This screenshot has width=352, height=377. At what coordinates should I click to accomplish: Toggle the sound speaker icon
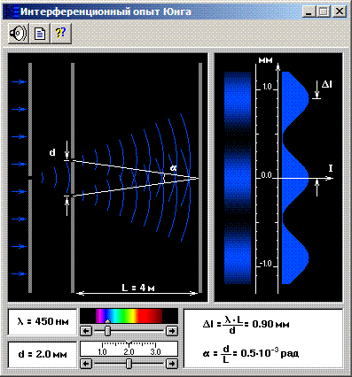(19, 34)
